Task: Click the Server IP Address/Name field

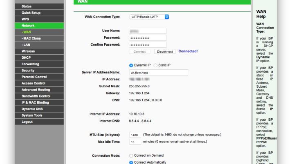Action: click(158, 72)
